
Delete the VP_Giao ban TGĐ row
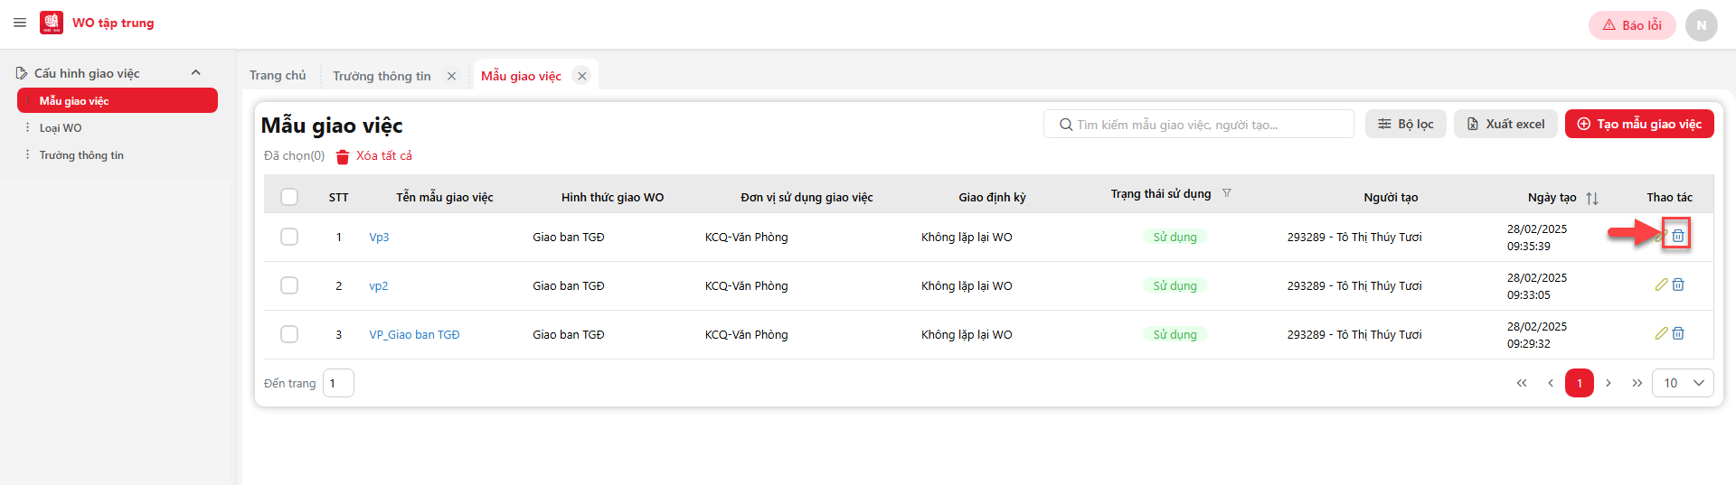1678,333
